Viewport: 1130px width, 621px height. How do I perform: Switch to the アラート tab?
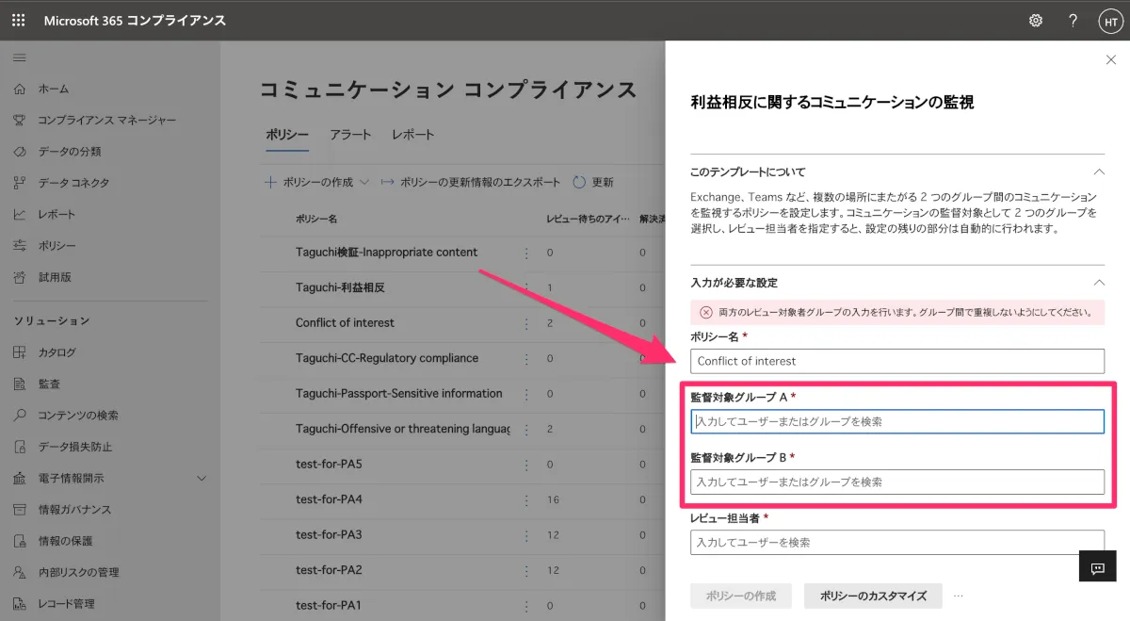point(350,135)
